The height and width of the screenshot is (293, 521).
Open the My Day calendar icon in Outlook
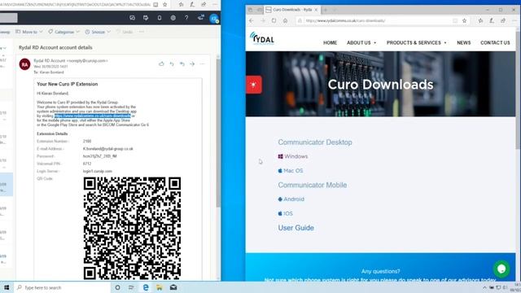coord(146,18)
